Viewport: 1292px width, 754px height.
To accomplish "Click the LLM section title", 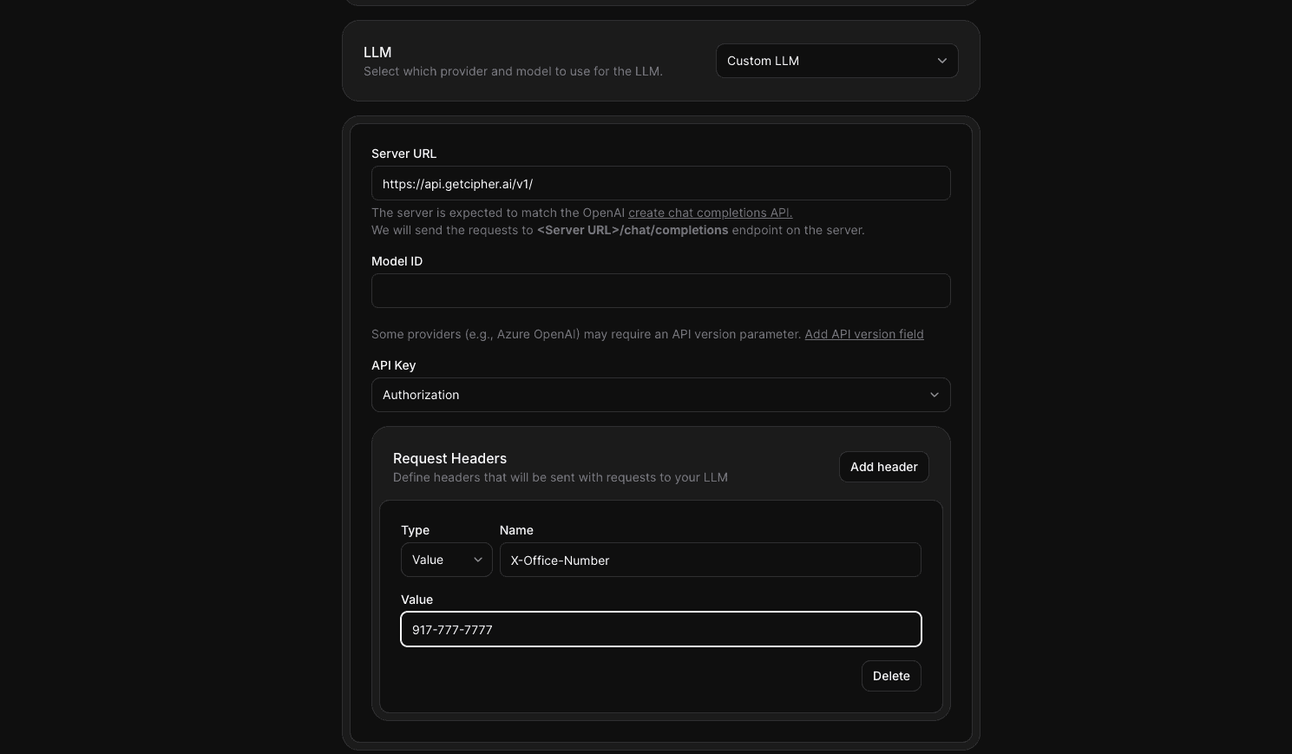I will 377,52.
